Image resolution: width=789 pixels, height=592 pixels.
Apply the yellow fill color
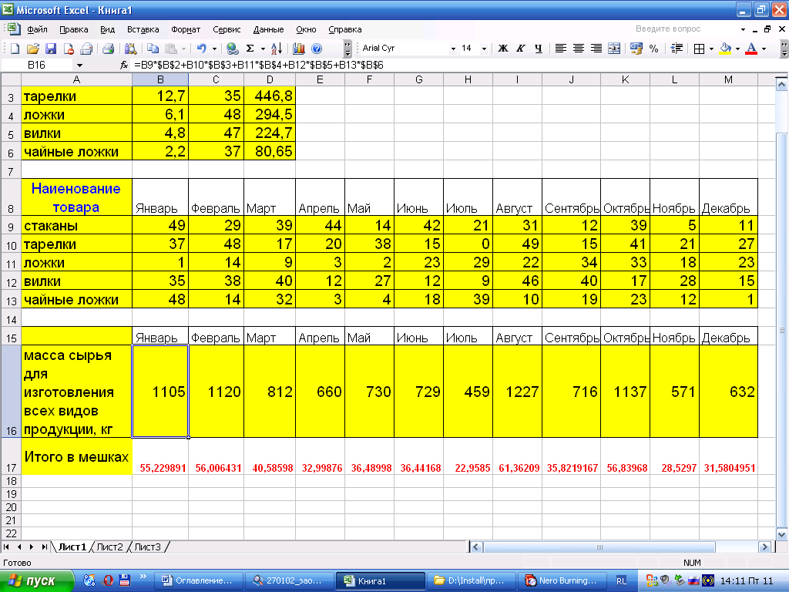(724, 49)
